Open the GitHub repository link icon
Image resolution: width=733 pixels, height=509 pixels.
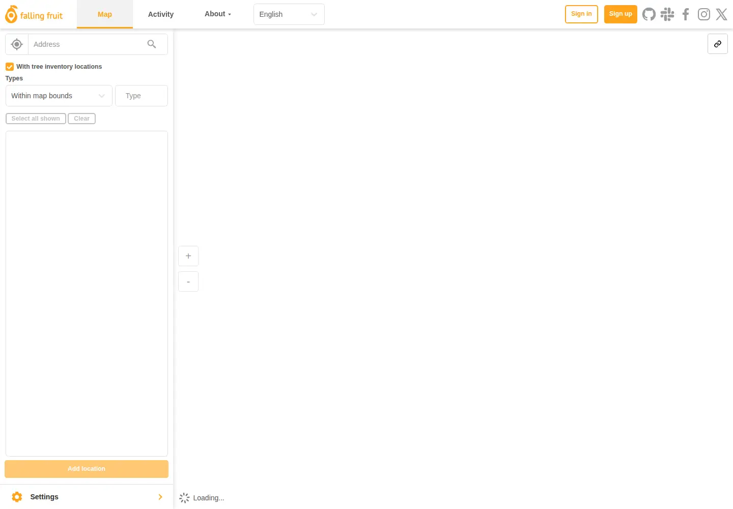[x=649, y=14]
